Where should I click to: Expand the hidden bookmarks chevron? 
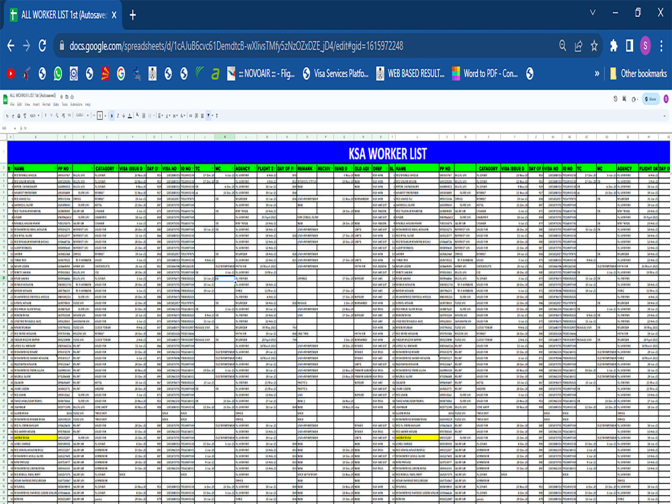pyautogui.click(x=597, y=74)
